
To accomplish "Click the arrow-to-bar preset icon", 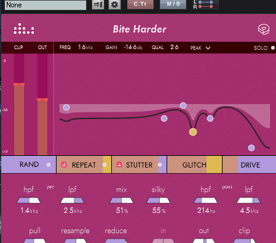I will click(x=98, y=4).
